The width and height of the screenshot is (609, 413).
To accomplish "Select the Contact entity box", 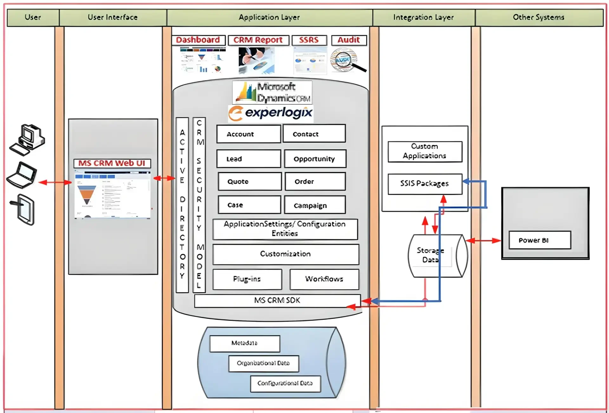I will [314, 134].
